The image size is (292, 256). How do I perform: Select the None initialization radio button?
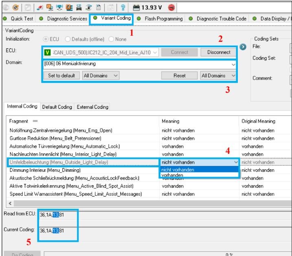pos(111,39)
